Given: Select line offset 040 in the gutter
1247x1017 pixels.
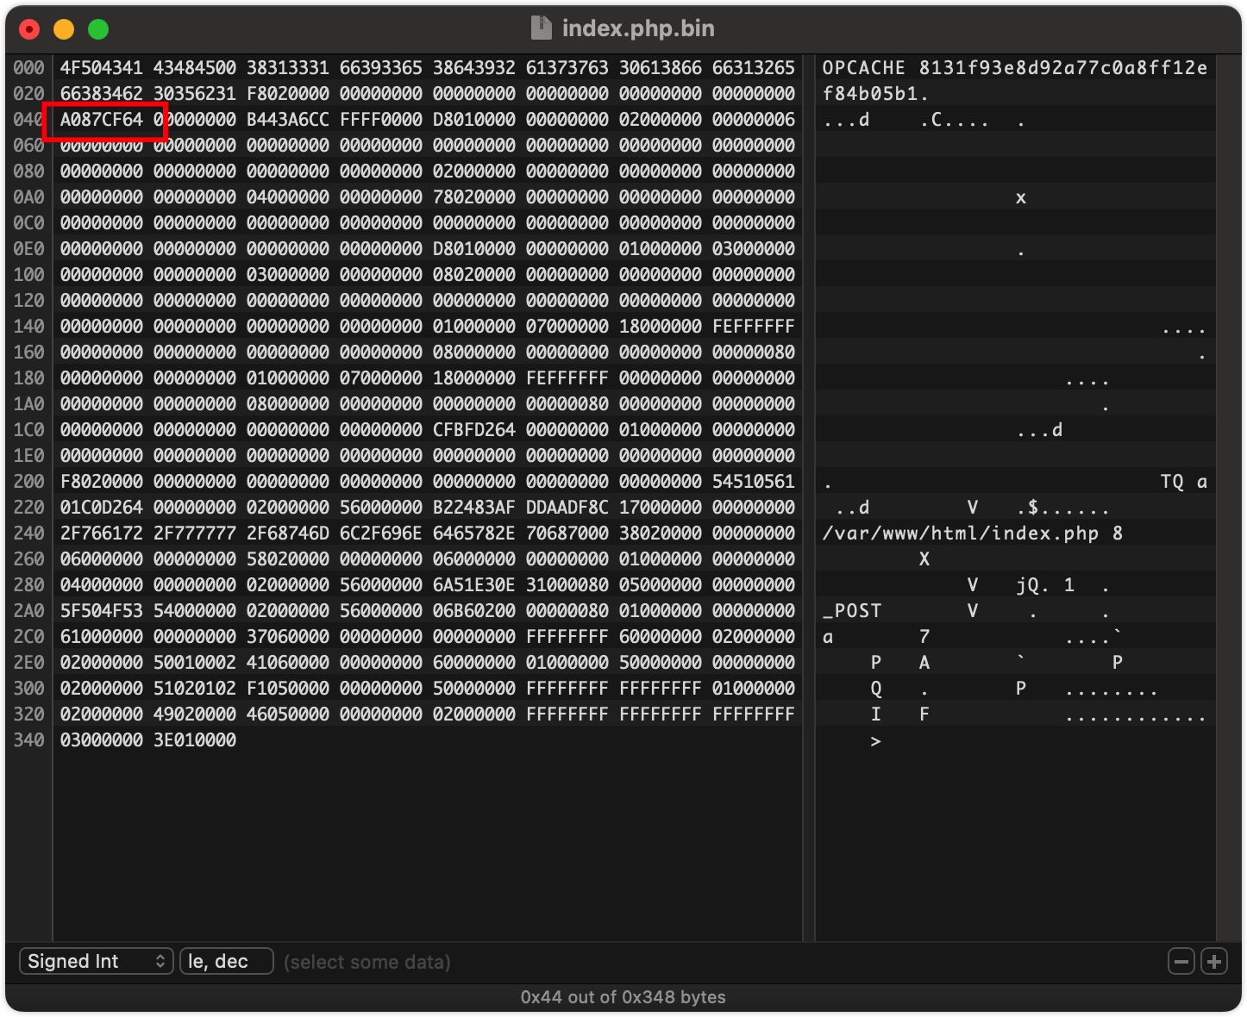Looking at the screenshot, I should point(28,120).
